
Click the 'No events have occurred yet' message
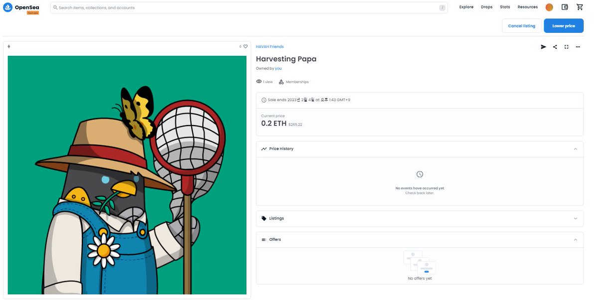(x=420, y=188)
